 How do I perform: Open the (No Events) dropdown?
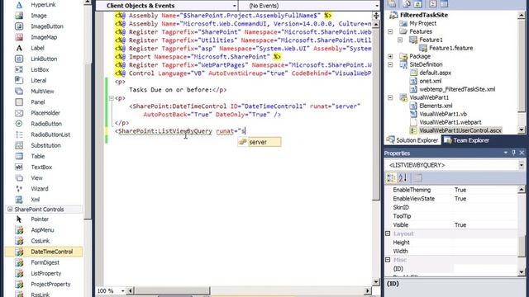(377, 6)
